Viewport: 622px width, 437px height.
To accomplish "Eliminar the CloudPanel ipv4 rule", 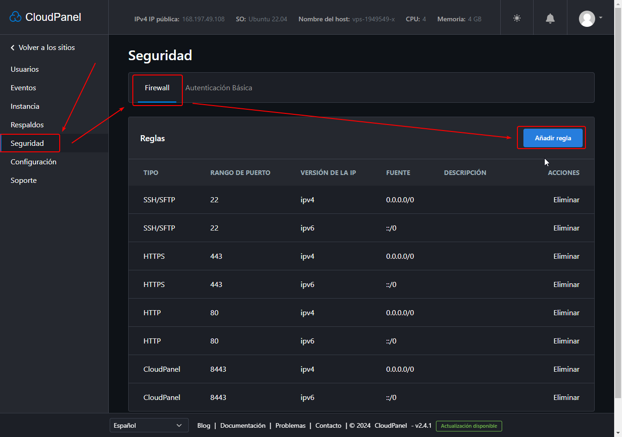I will pyautogui.click(x=566, y=369).
